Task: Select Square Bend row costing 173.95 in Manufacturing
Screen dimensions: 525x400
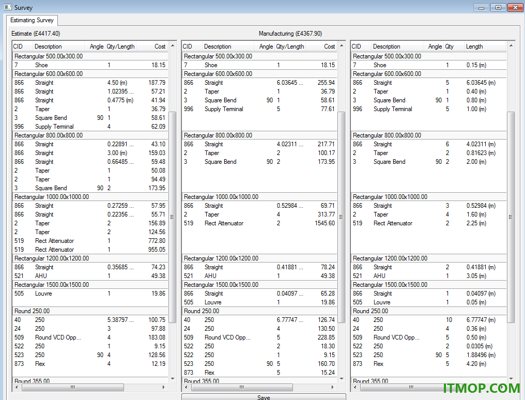Action: pyautogui.click(x=259, y=162)
